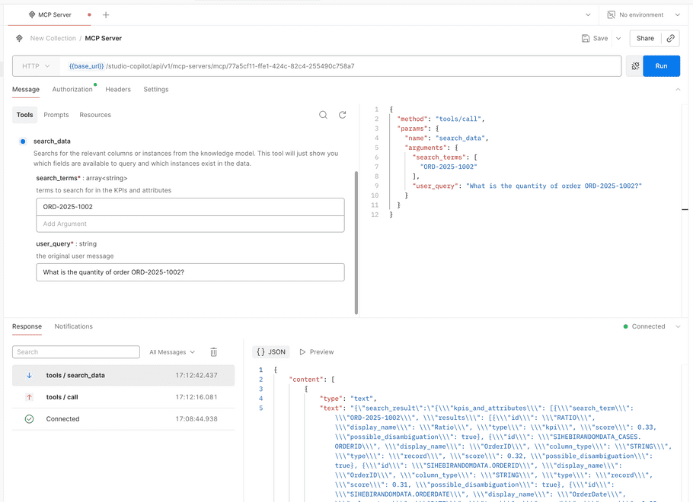Screen dimensions: 693x502
Task: Open the Notifications tab
Action: [73, 326]
